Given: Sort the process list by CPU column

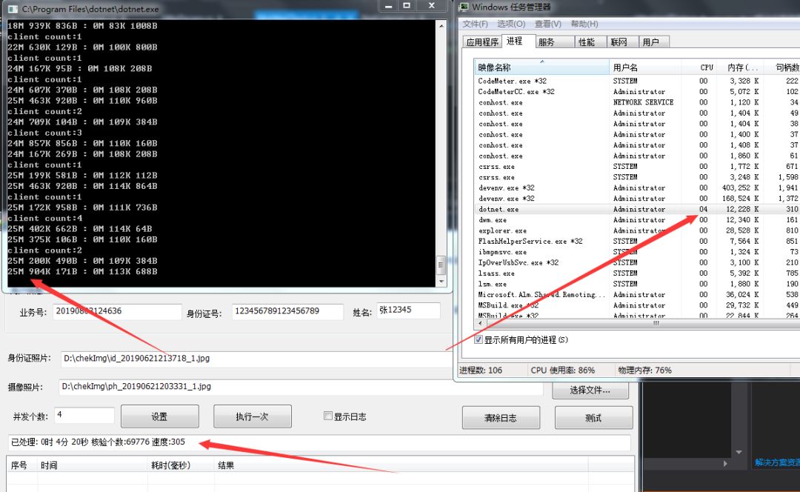Looking at the screenshot, I should 707,67.
